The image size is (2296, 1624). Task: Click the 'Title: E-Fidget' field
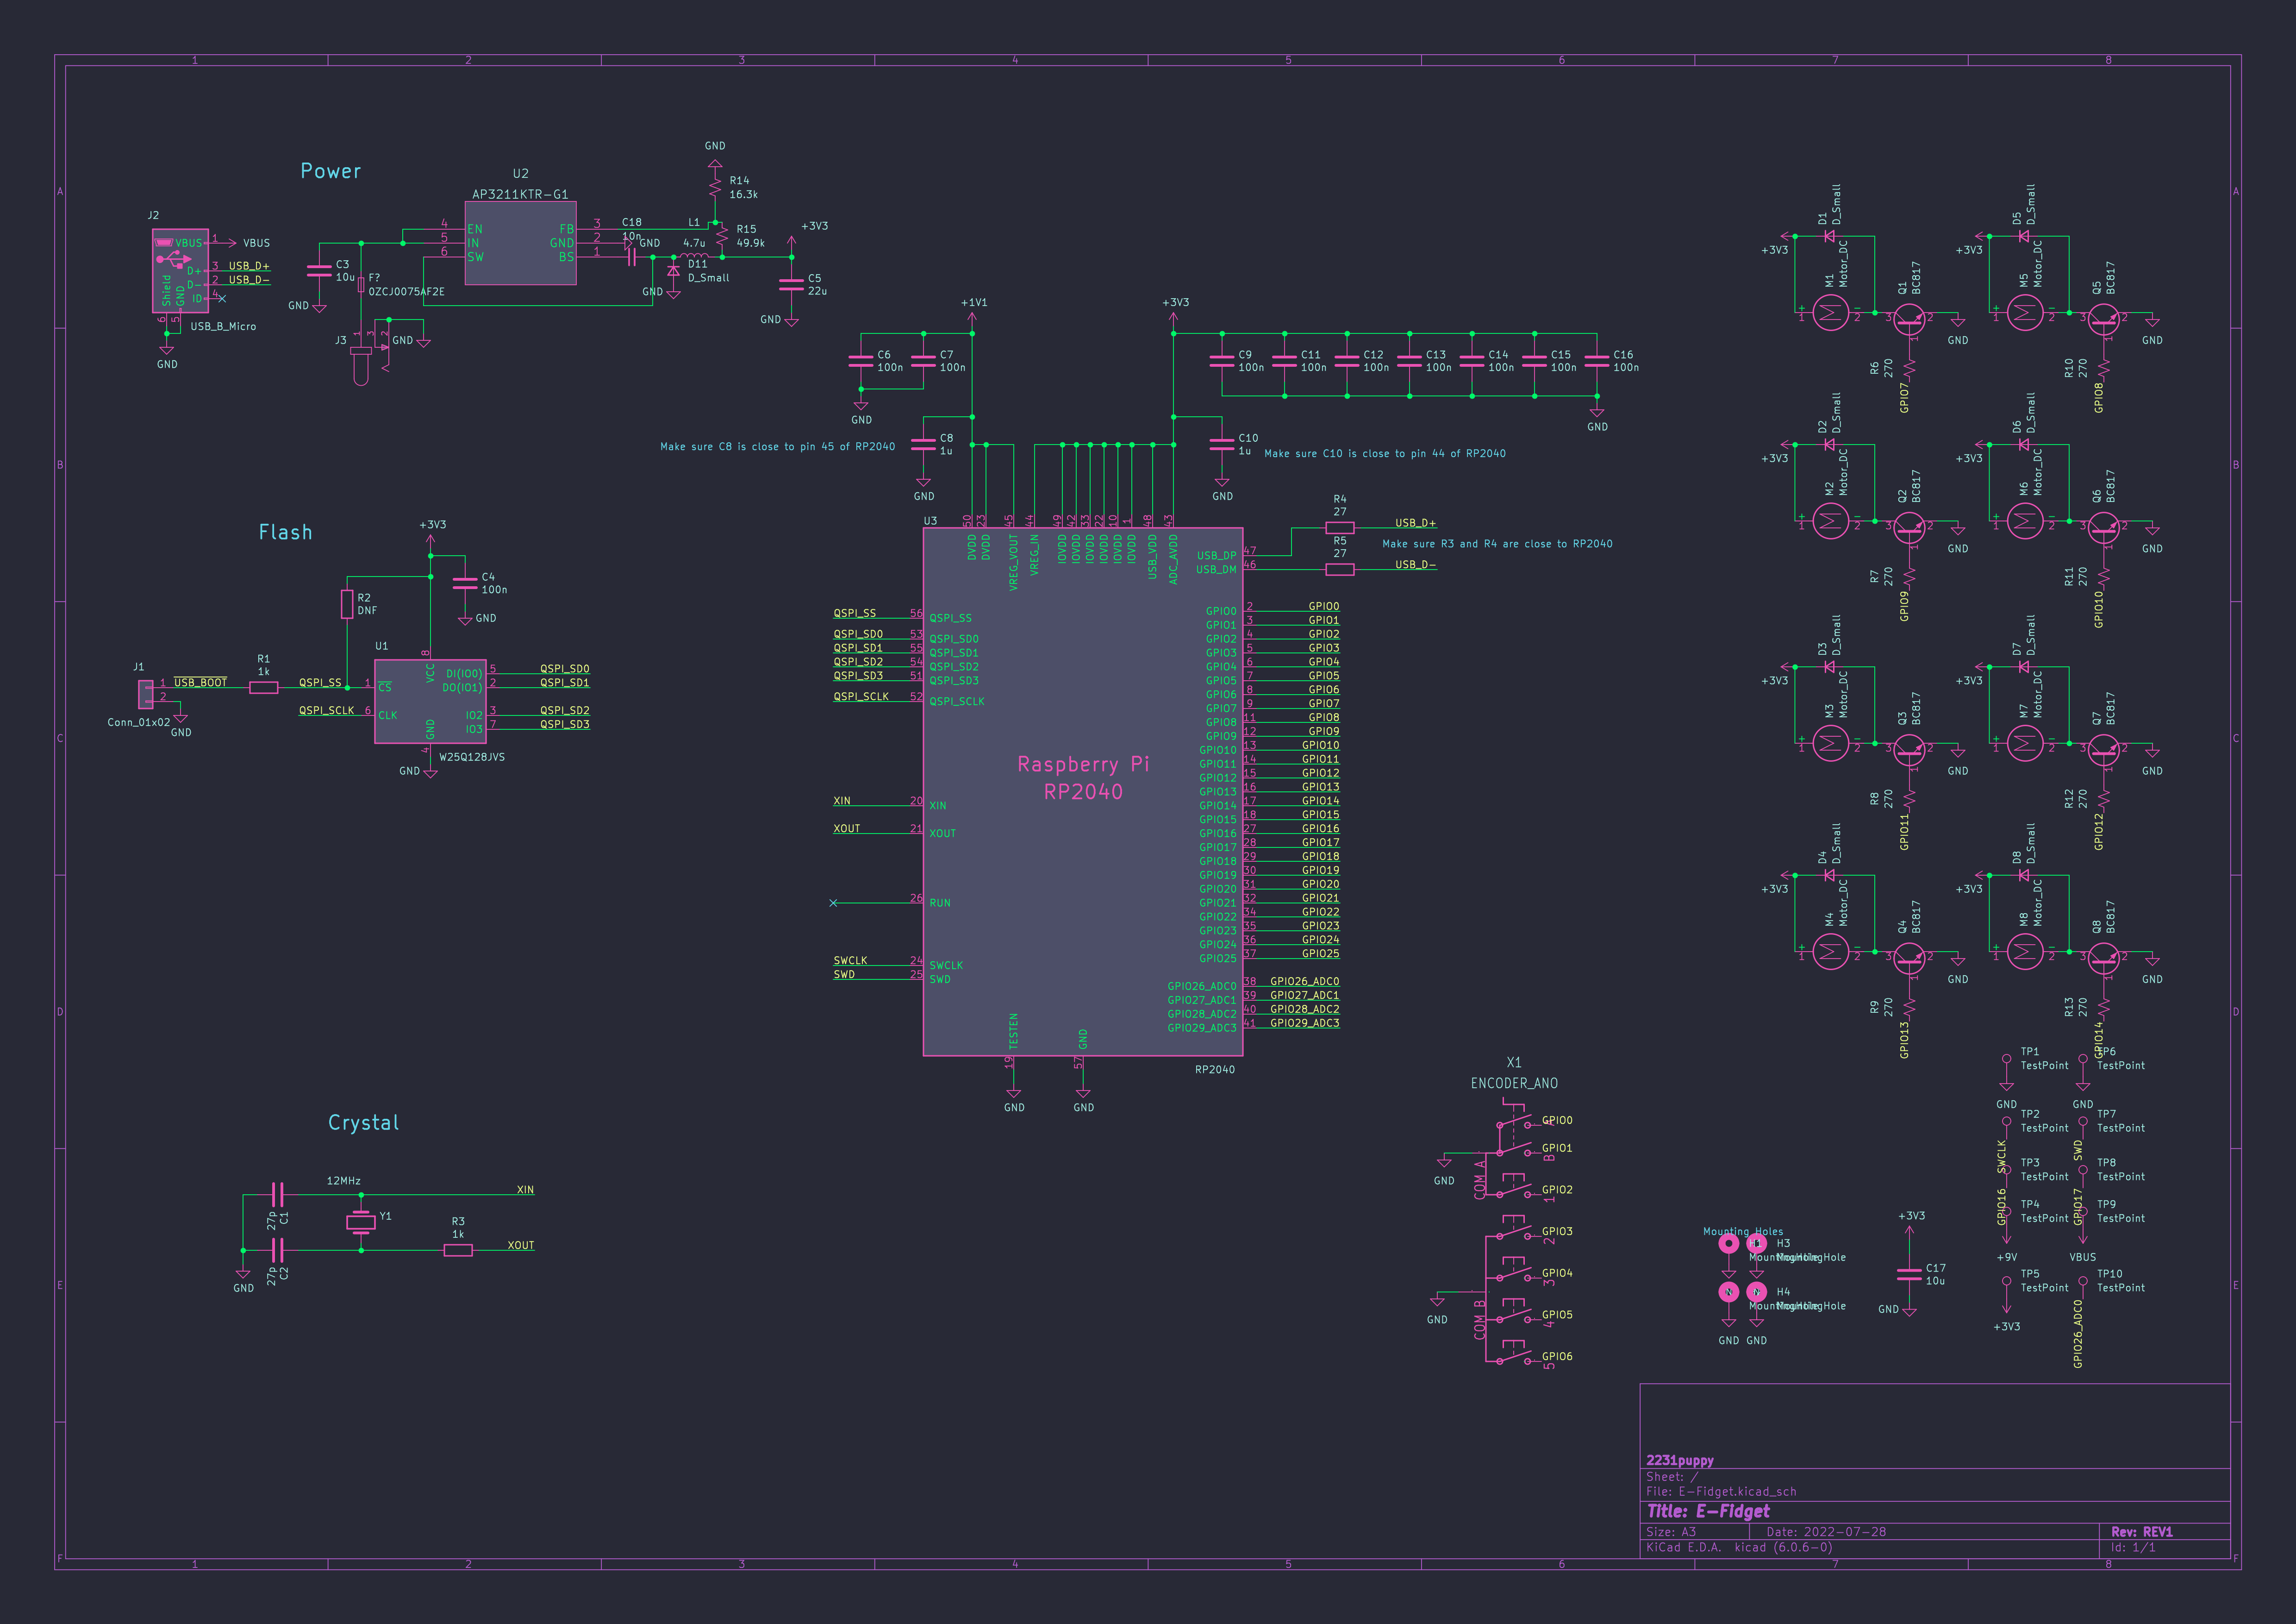click(1708, 1511)
